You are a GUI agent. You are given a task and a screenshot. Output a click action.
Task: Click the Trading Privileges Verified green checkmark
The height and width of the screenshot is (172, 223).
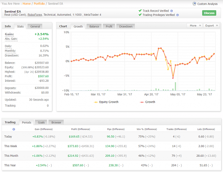[140, 15]
